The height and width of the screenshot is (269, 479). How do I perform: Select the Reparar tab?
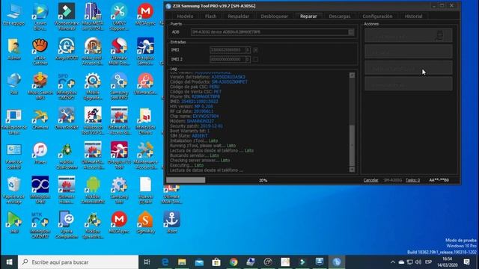[308, 16]
